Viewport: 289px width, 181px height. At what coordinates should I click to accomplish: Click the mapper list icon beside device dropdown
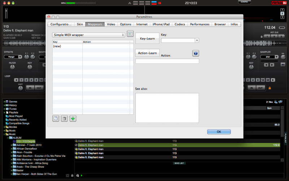(130, 34)
